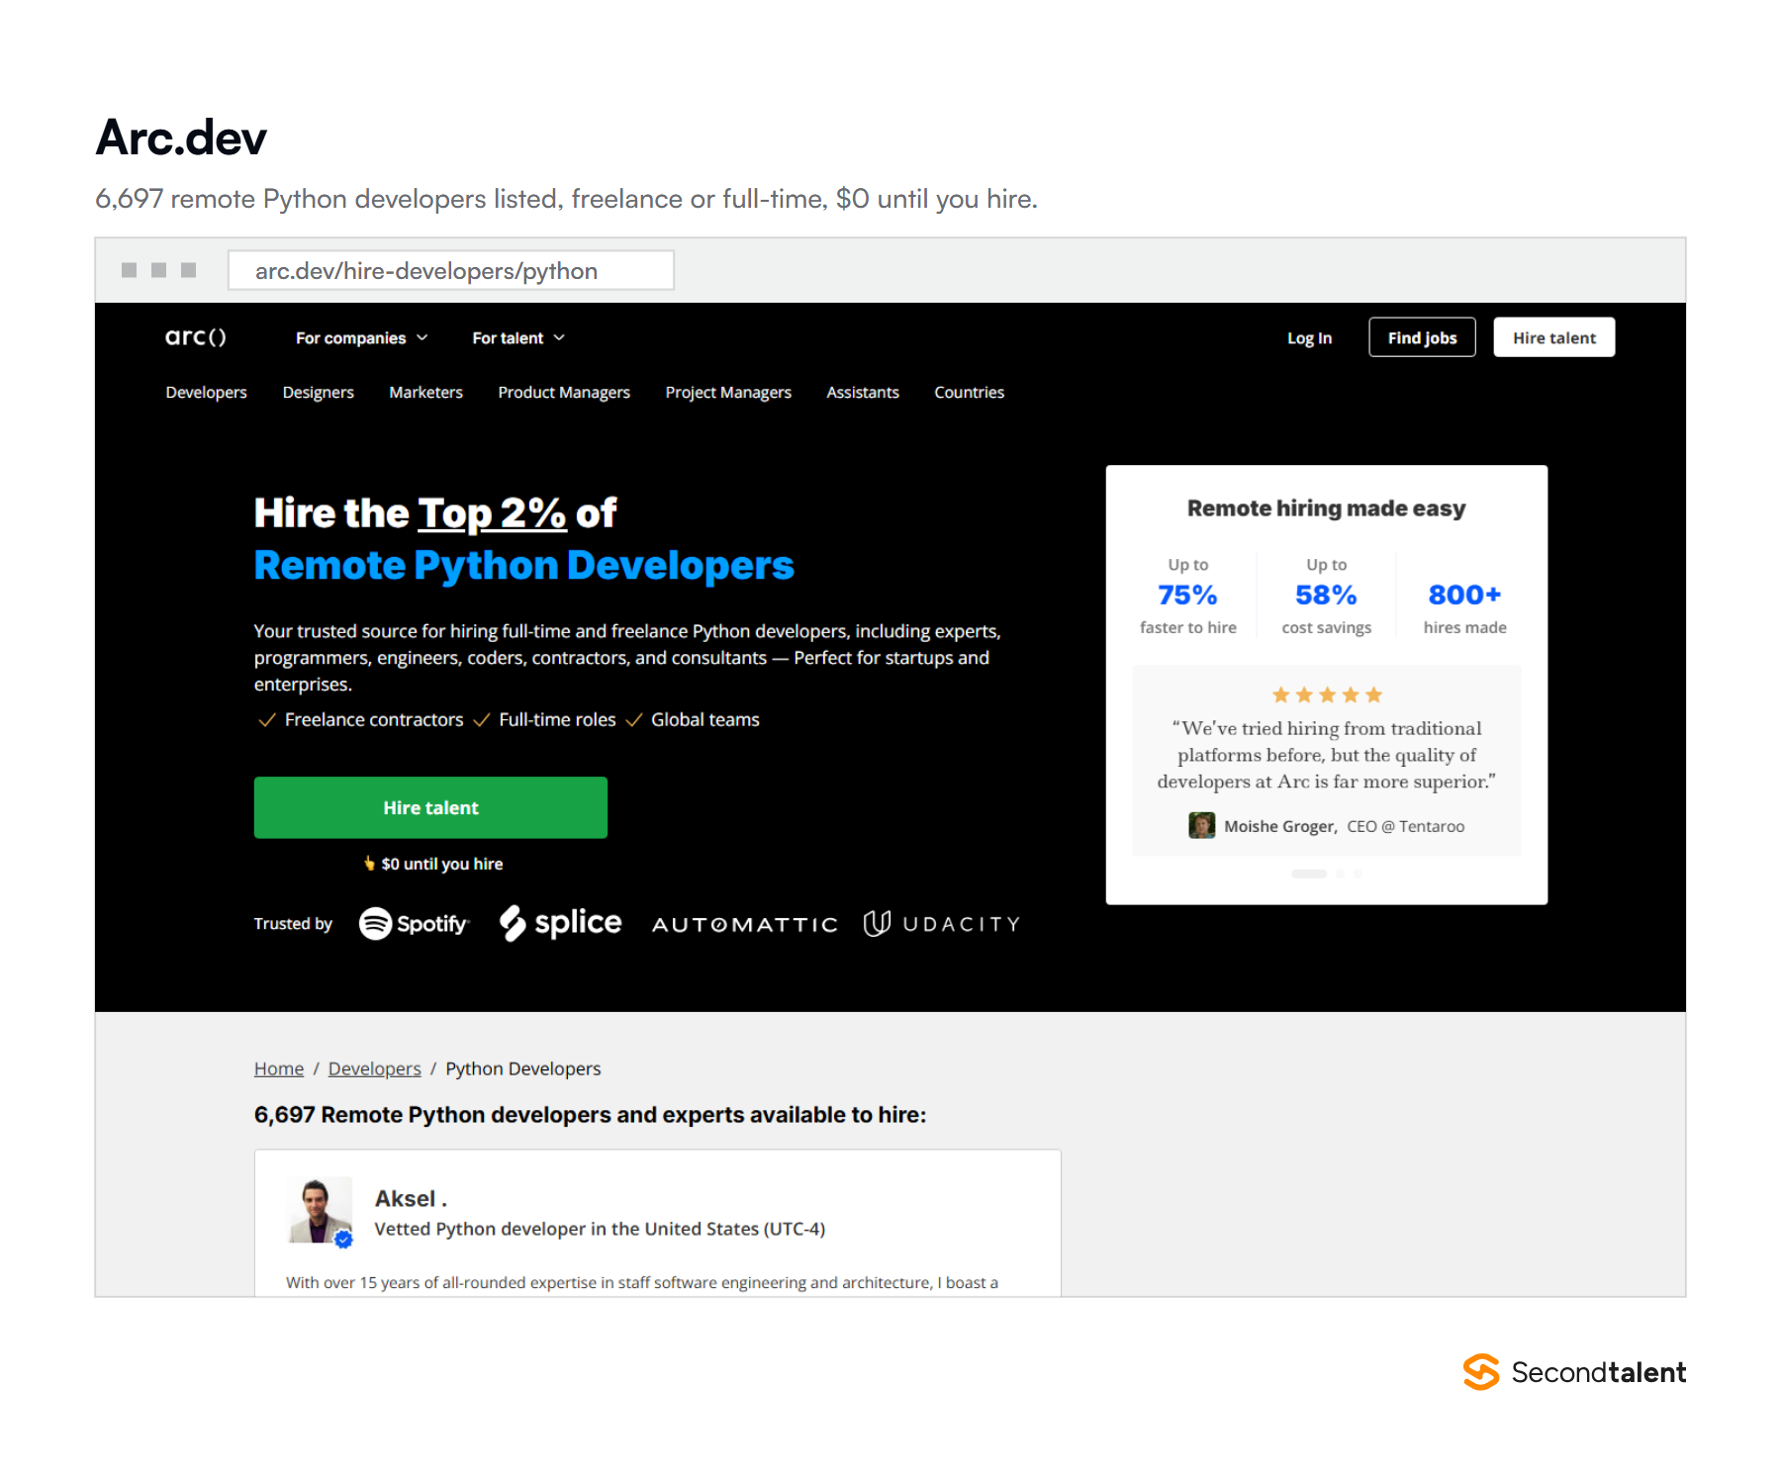
Task: Click the Log In link
Action: 1309,338
